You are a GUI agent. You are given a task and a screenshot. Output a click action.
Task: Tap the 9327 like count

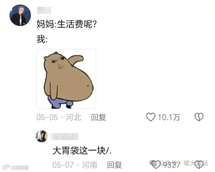[172, 165]
